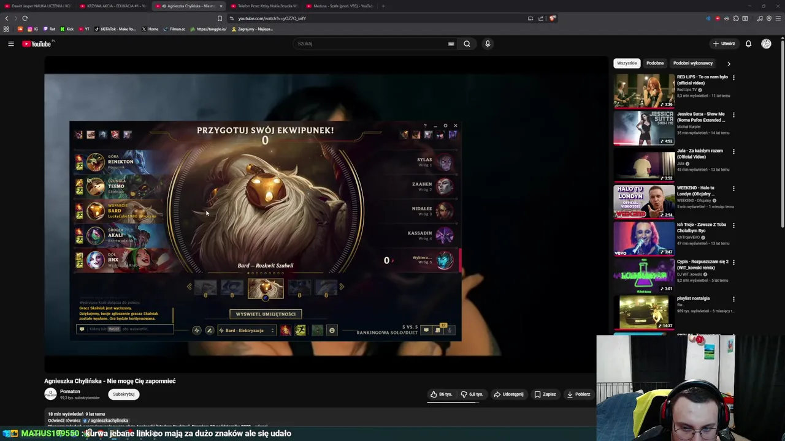Click the Subskrybuj button

coord(123,394)
